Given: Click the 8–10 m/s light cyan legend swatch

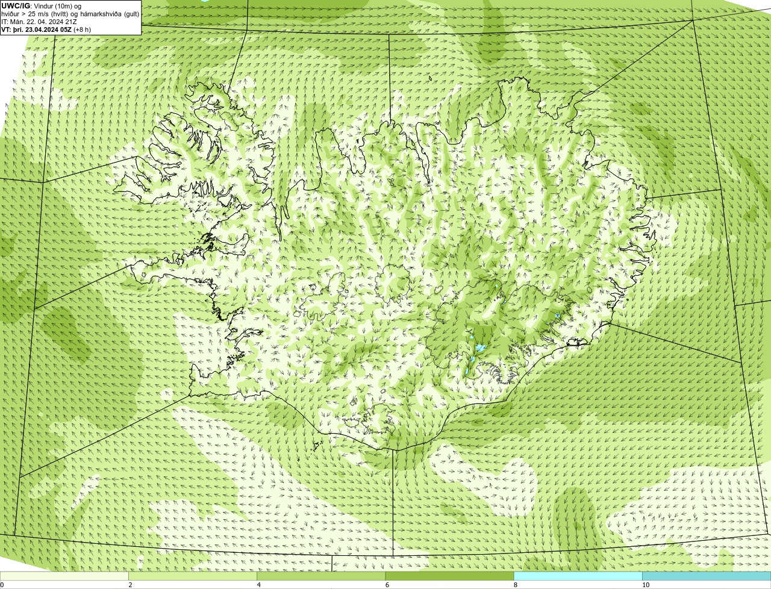Looking at the screenshot, I should pos(578,576).
